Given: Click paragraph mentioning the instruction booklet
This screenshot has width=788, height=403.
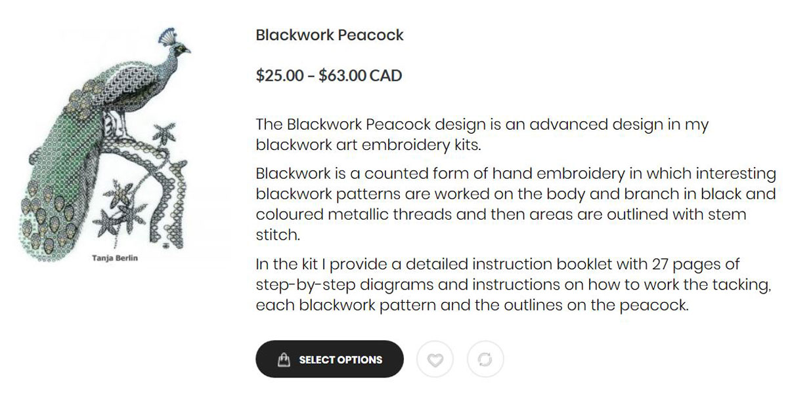Looking at the screenshot, I should (512, 285).
